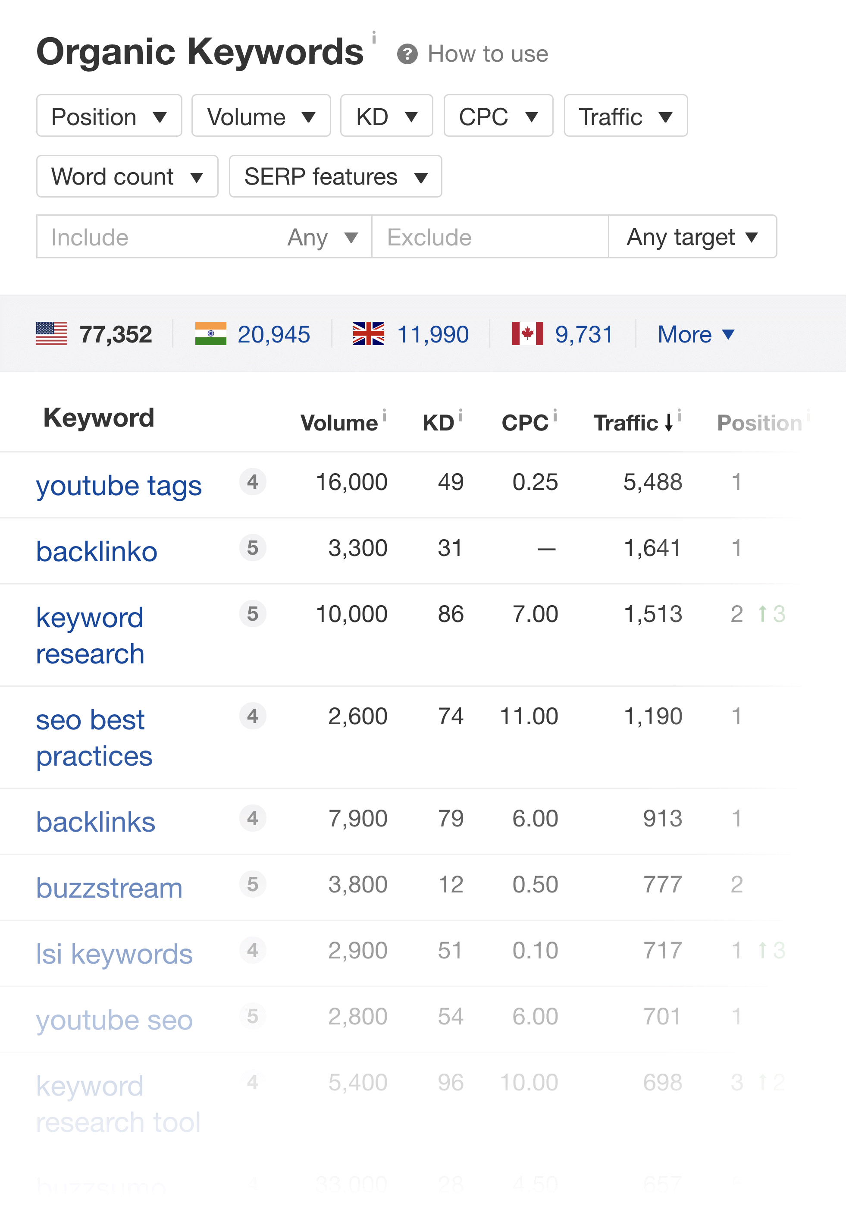Click the 11.00 CPC value
Image resolution: width=846 pixels, height=1222 pixels.
[529, 716]
